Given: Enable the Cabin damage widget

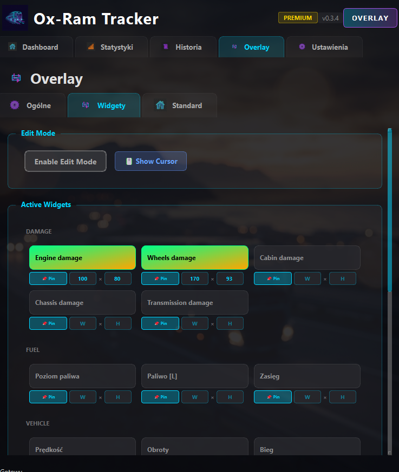Looking at the screenshot, I should point(306,258).
